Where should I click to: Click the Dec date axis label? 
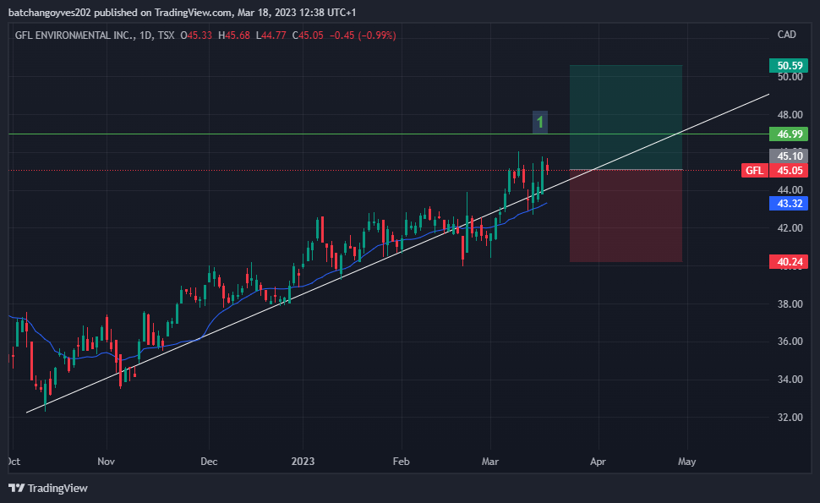pyautogui.click(x=209, y=462)
